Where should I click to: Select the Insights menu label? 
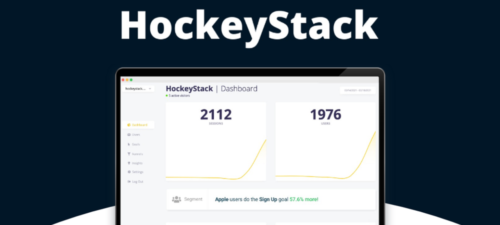click(x=137, y=163)
